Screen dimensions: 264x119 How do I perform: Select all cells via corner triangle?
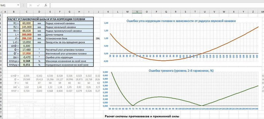point(1,12)
